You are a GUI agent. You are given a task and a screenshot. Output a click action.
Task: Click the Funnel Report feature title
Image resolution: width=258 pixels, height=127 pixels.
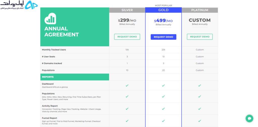(50, 118)
